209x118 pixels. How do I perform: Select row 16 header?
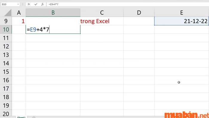pos(6,80)
